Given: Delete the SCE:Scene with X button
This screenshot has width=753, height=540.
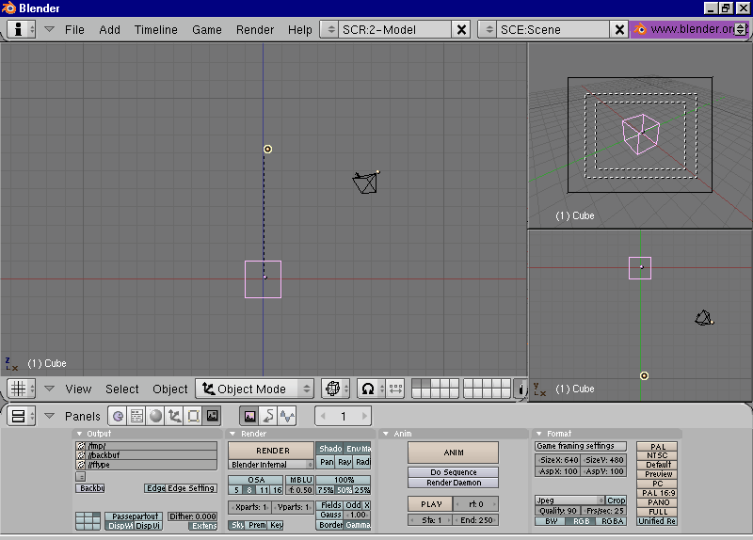Looking at the screenshot, I should click(x=619, y=30).
